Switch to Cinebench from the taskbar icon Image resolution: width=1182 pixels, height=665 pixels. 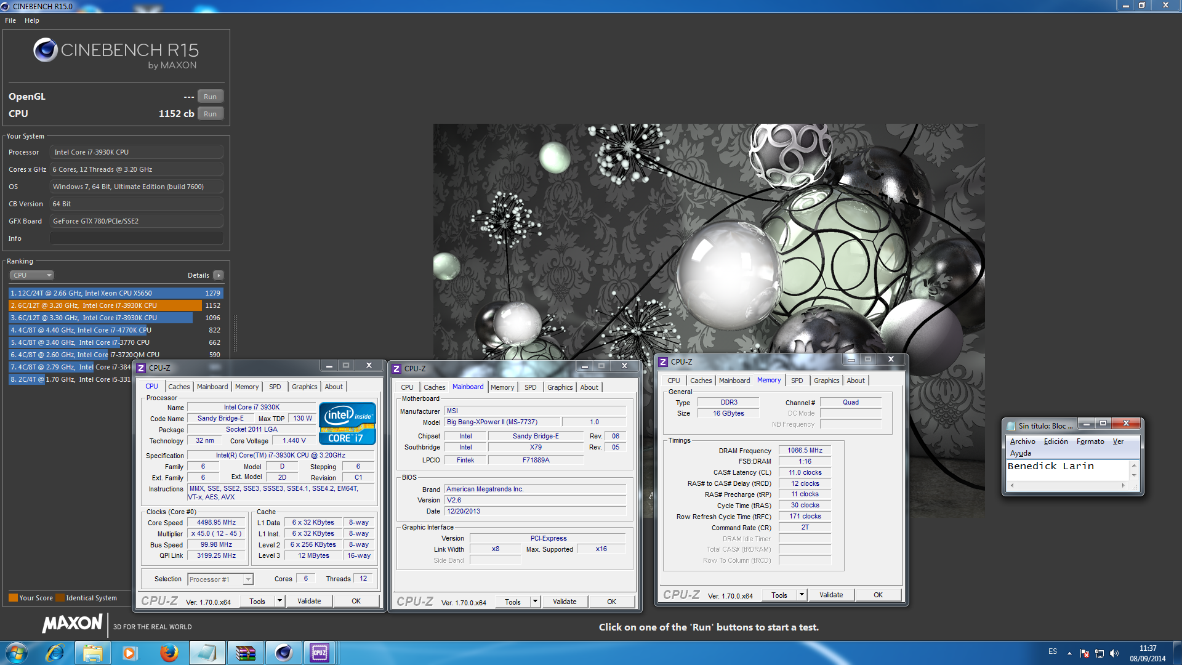click(283, 653)
